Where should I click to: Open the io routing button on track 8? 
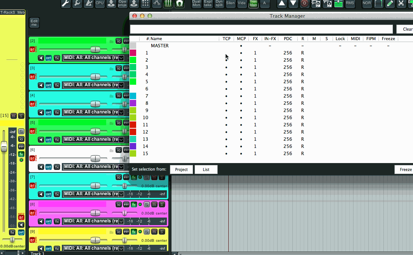119,205
